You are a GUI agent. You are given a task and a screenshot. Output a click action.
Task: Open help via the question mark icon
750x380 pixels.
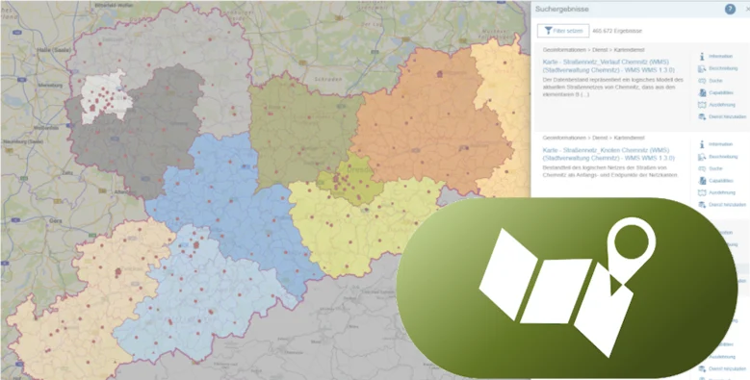click(x=730, y=9)
